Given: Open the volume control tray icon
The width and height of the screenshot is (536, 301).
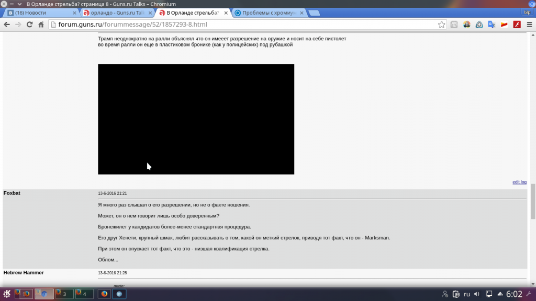Looking at the screenshot, I should (477, 294).
